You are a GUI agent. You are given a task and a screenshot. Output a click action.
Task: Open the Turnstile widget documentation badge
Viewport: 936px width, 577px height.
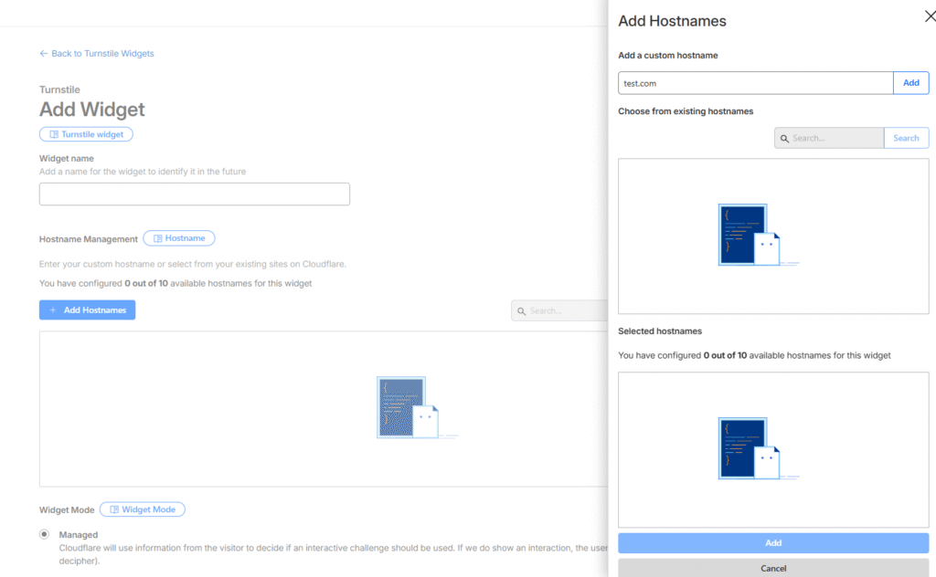coord(86,134)
